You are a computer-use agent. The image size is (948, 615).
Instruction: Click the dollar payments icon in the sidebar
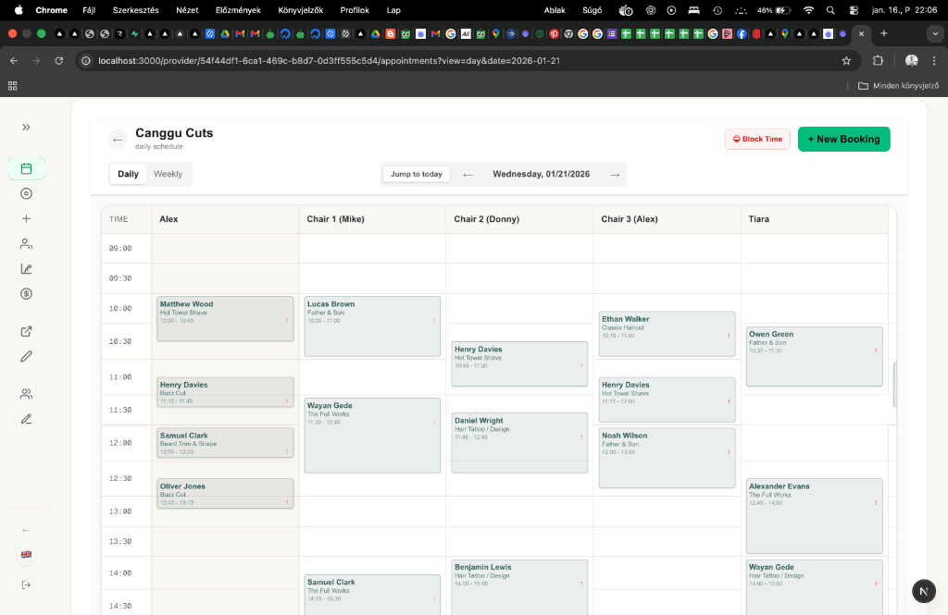point(26,294)
